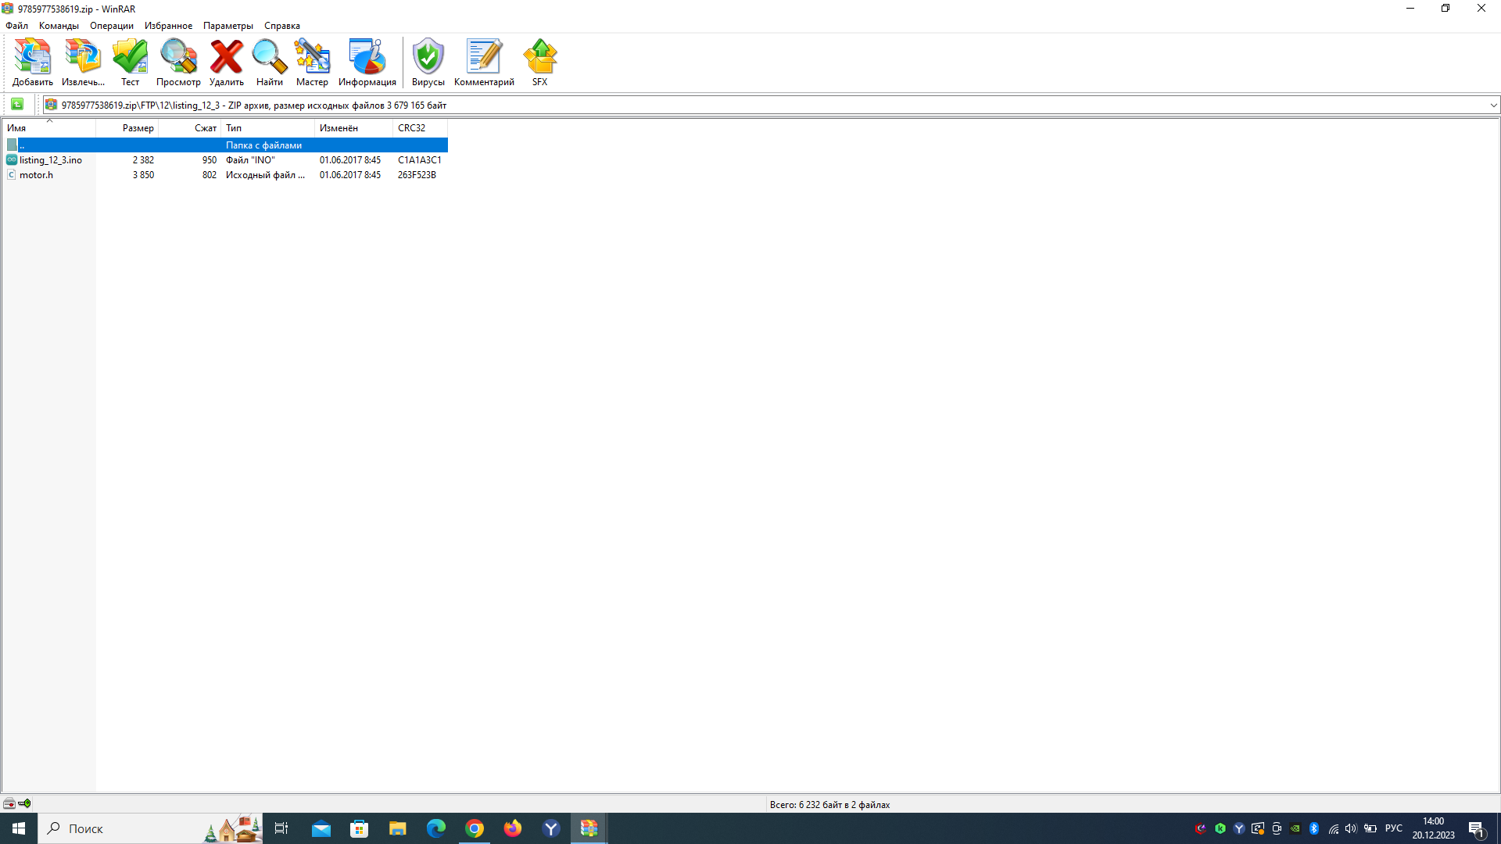The image size is (1501, 844).
Task: Click the volume speaker tray icon
Action: click(x=1351, y=828)
